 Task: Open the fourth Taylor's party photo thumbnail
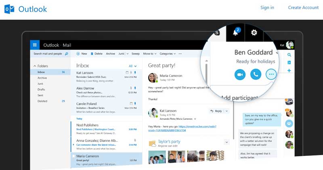(x=215, y=155)
